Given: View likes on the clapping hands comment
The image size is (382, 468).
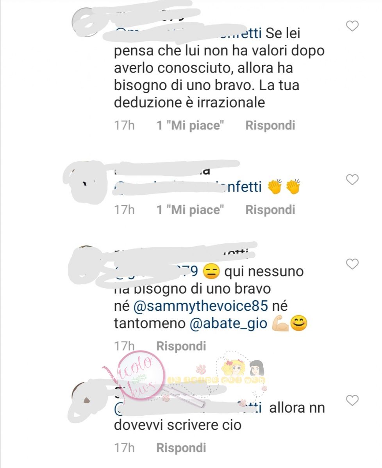Looking at the screenshot, I should coord(190,210).
